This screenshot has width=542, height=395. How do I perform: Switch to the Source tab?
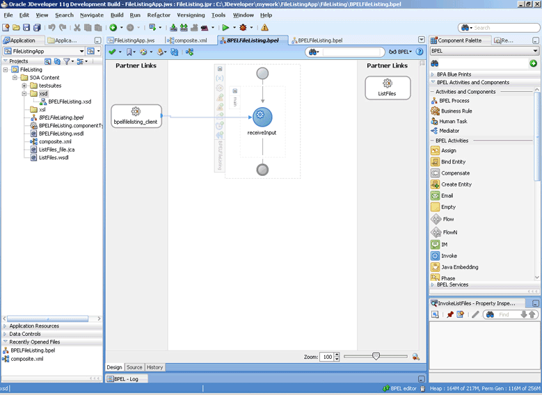[x=134, y=367]
